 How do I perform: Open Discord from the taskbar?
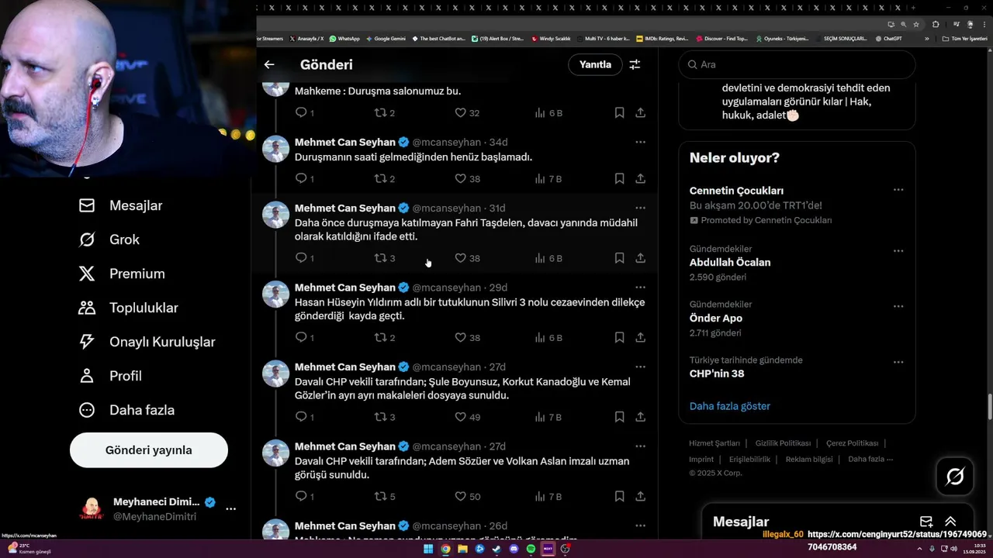[x=514, y=549]
